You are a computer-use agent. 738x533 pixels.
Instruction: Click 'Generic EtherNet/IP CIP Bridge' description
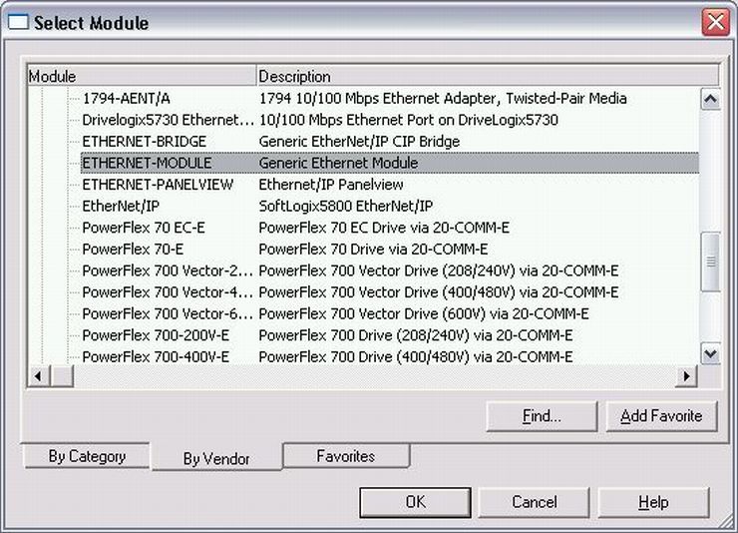pyautogui.click(x=359, y=142)
